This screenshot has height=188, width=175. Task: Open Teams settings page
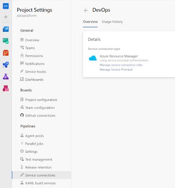coord(30,48)
